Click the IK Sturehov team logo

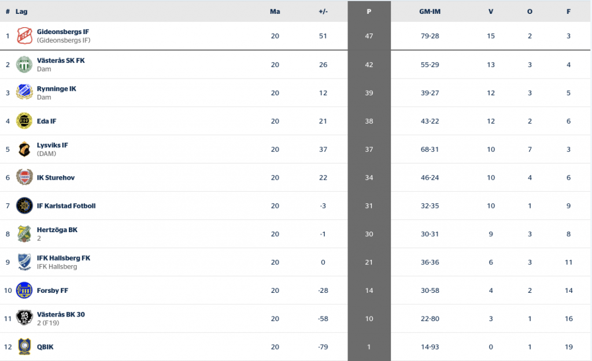click(x=24, y=177)
